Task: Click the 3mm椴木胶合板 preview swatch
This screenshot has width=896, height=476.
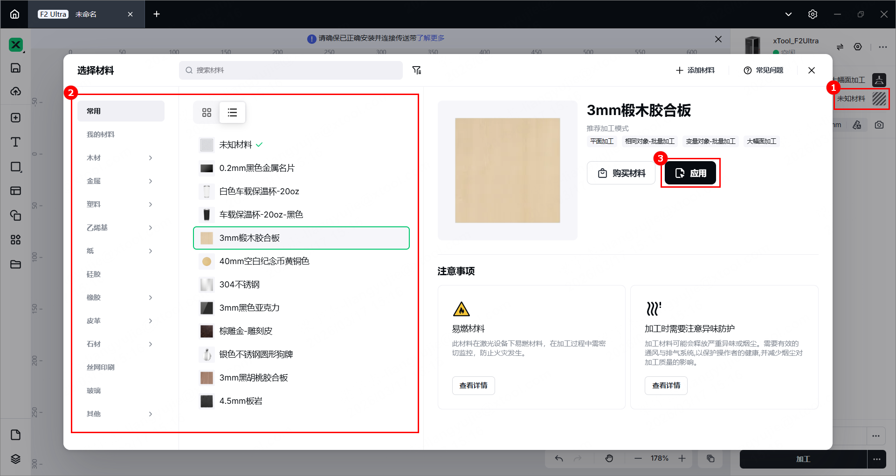Action: (x=507, y=170)
